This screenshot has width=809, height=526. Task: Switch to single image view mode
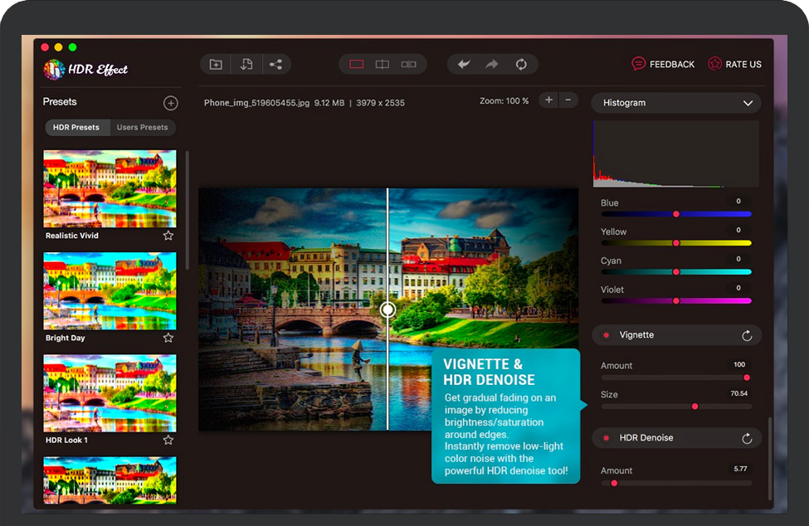[x=357, y=65]
